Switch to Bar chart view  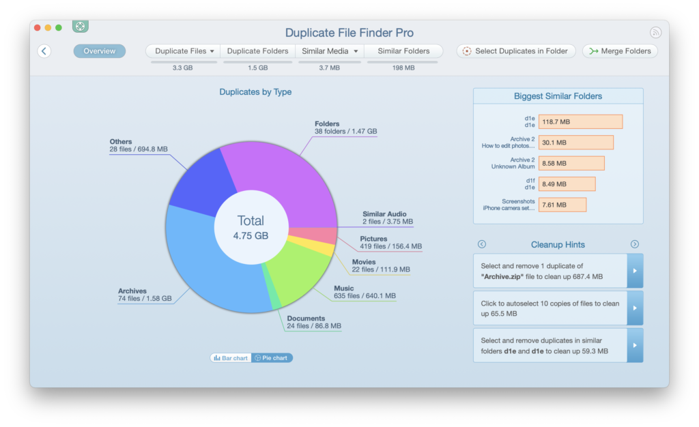[x=231, y=357]
